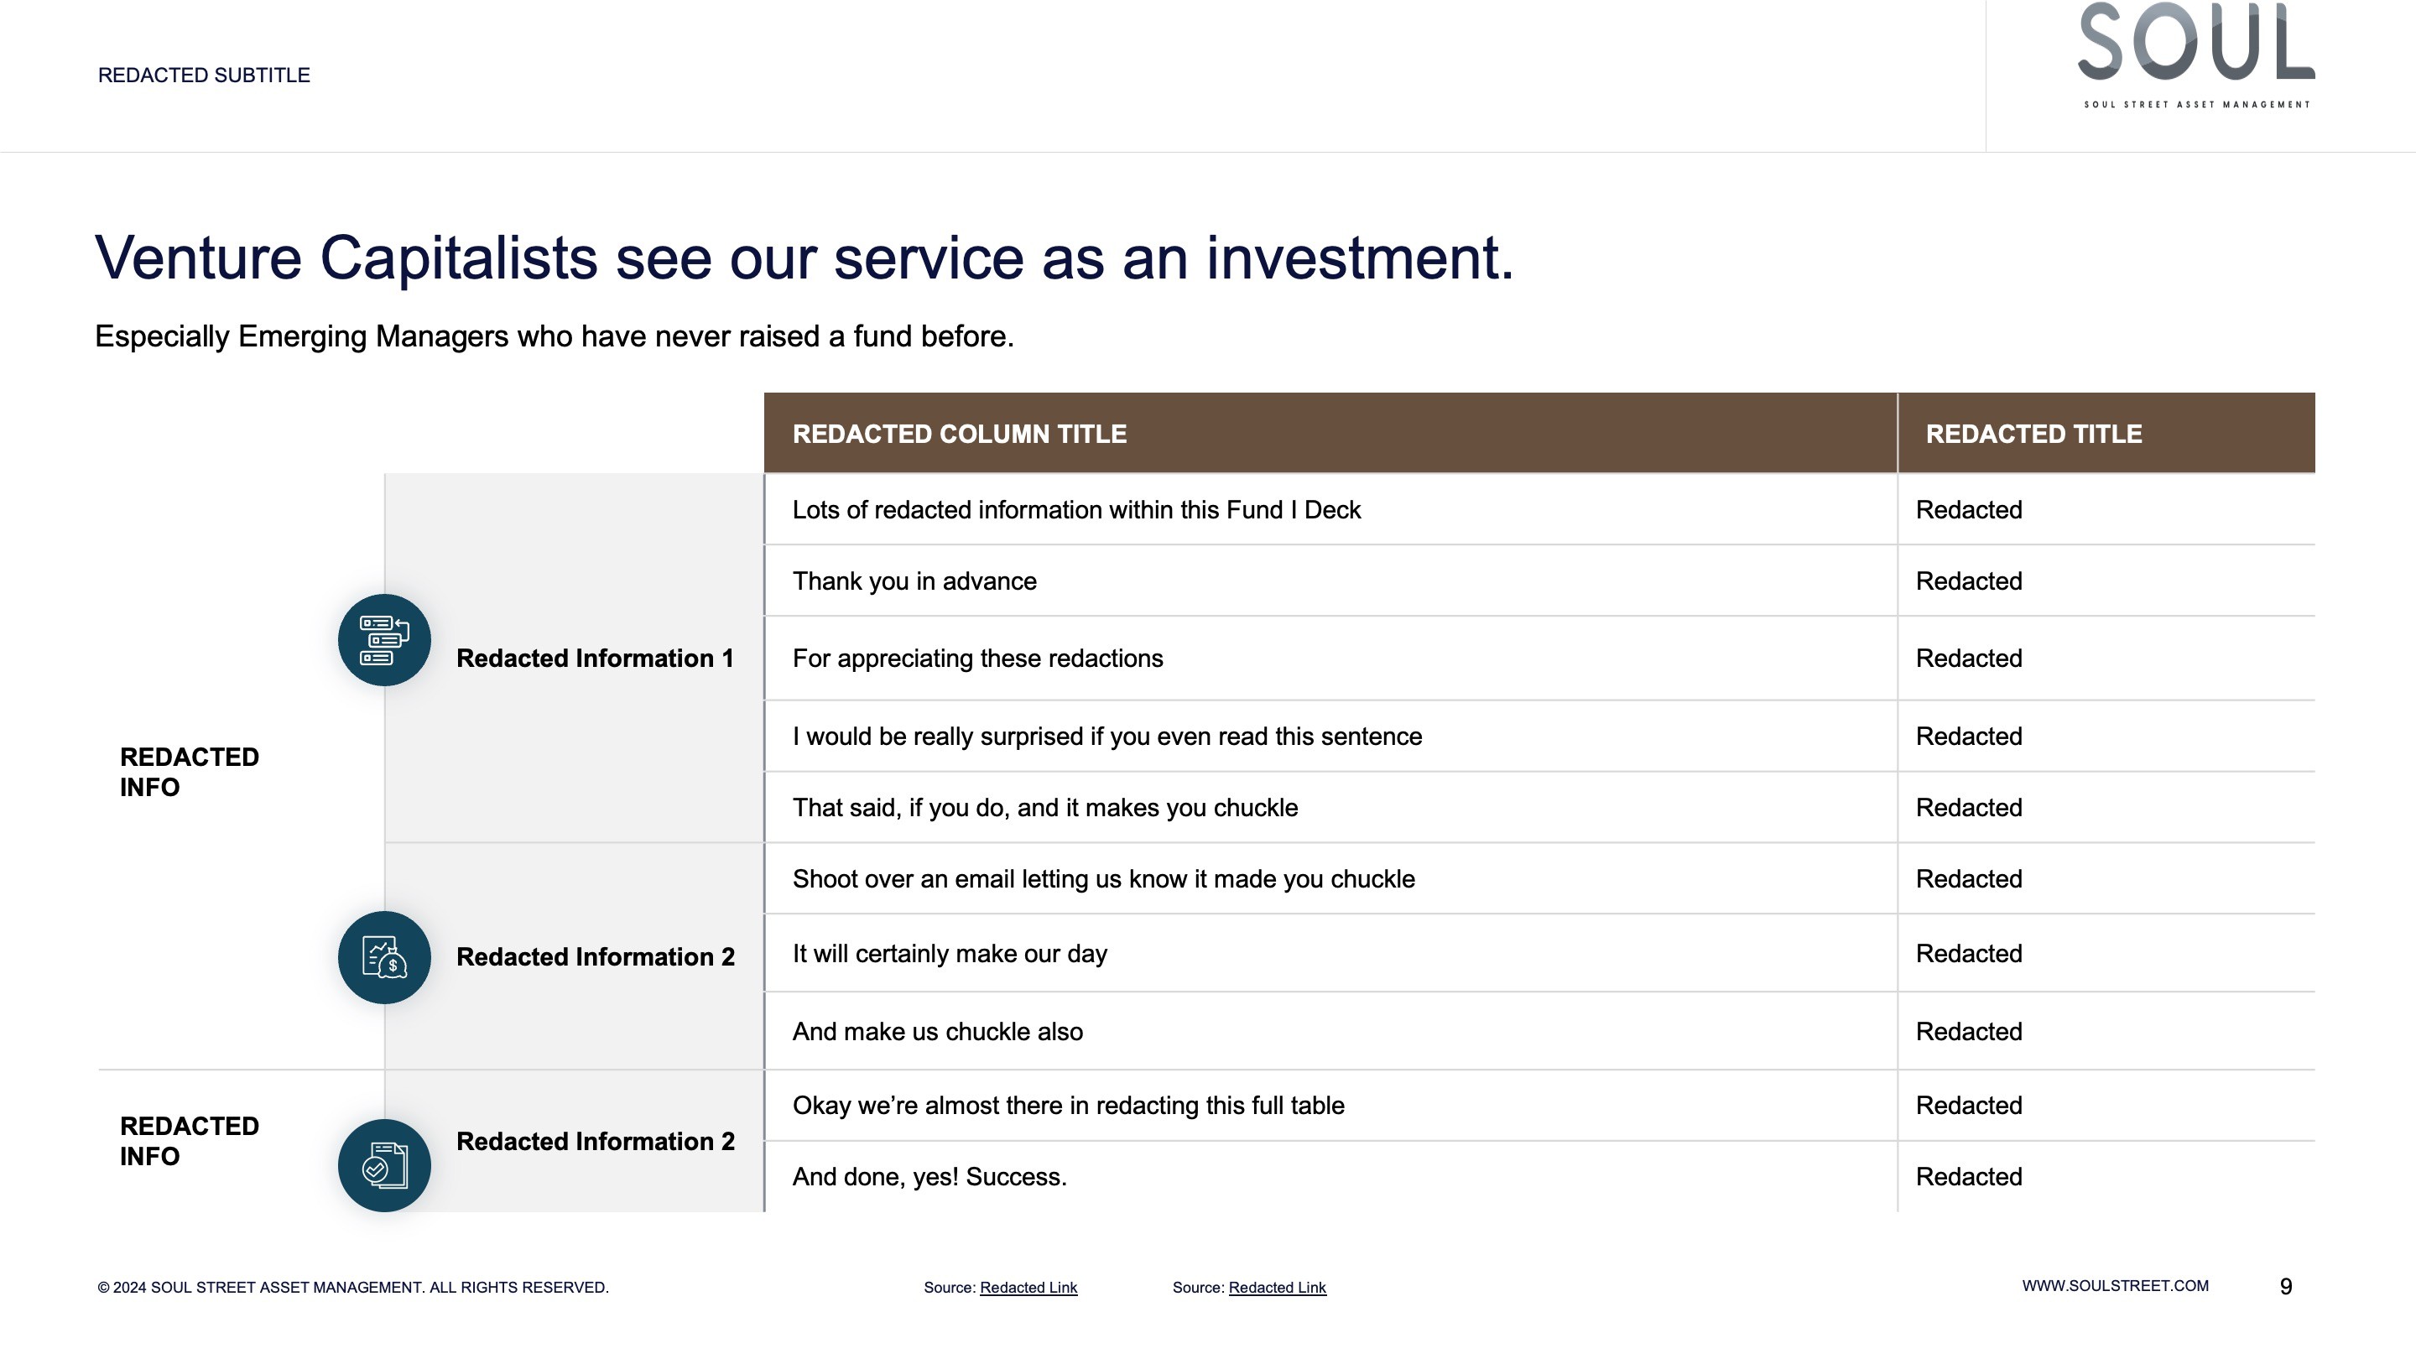
Task: Click the server list icon beside Redacted Information 1
Action: (x=384, y=639)
